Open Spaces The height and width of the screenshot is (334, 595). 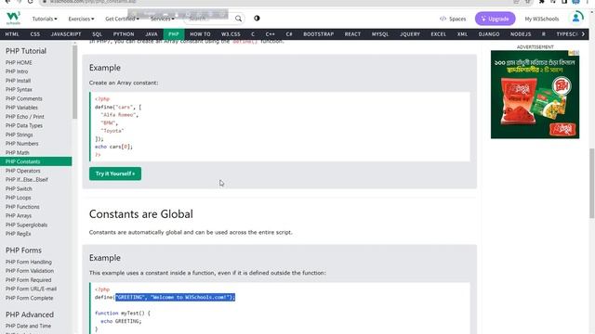click(453, 19)
